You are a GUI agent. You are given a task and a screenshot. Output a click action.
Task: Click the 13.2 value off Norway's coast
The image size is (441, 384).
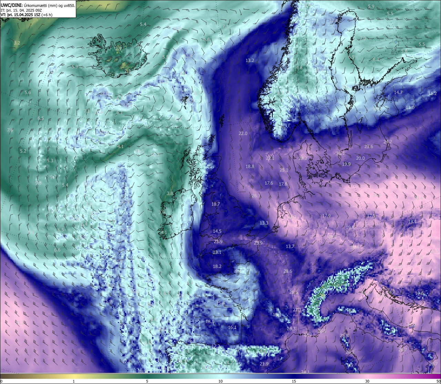click(250, 60)
